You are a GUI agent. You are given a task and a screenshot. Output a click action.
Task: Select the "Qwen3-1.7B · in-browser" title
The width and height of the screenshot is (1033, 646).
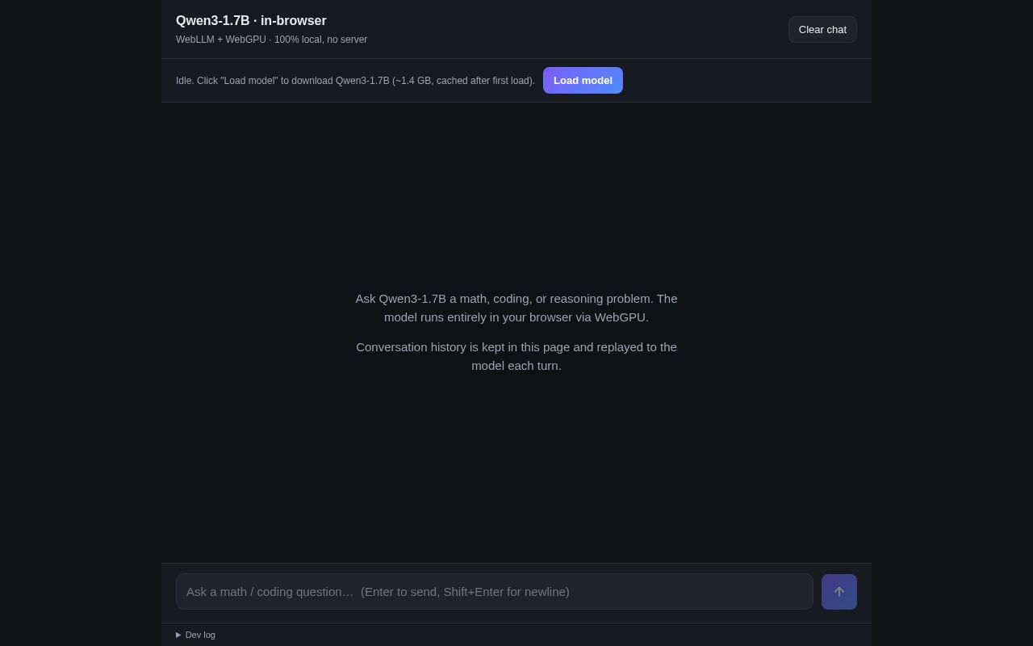point(251,21)
